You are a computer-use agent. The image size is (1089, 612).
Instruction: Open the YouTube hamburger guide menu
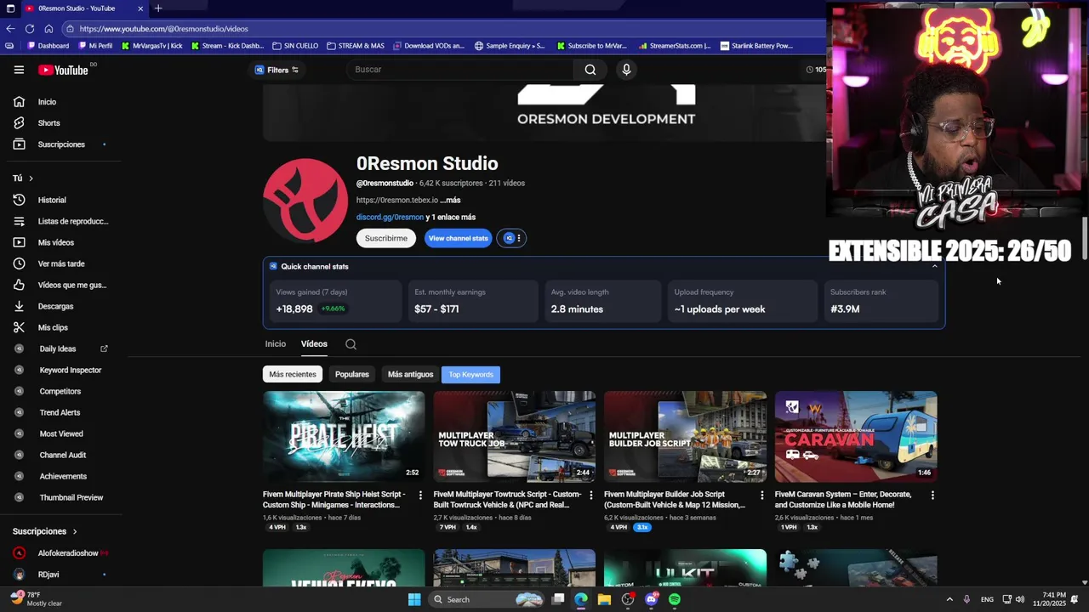click(19, 70)
